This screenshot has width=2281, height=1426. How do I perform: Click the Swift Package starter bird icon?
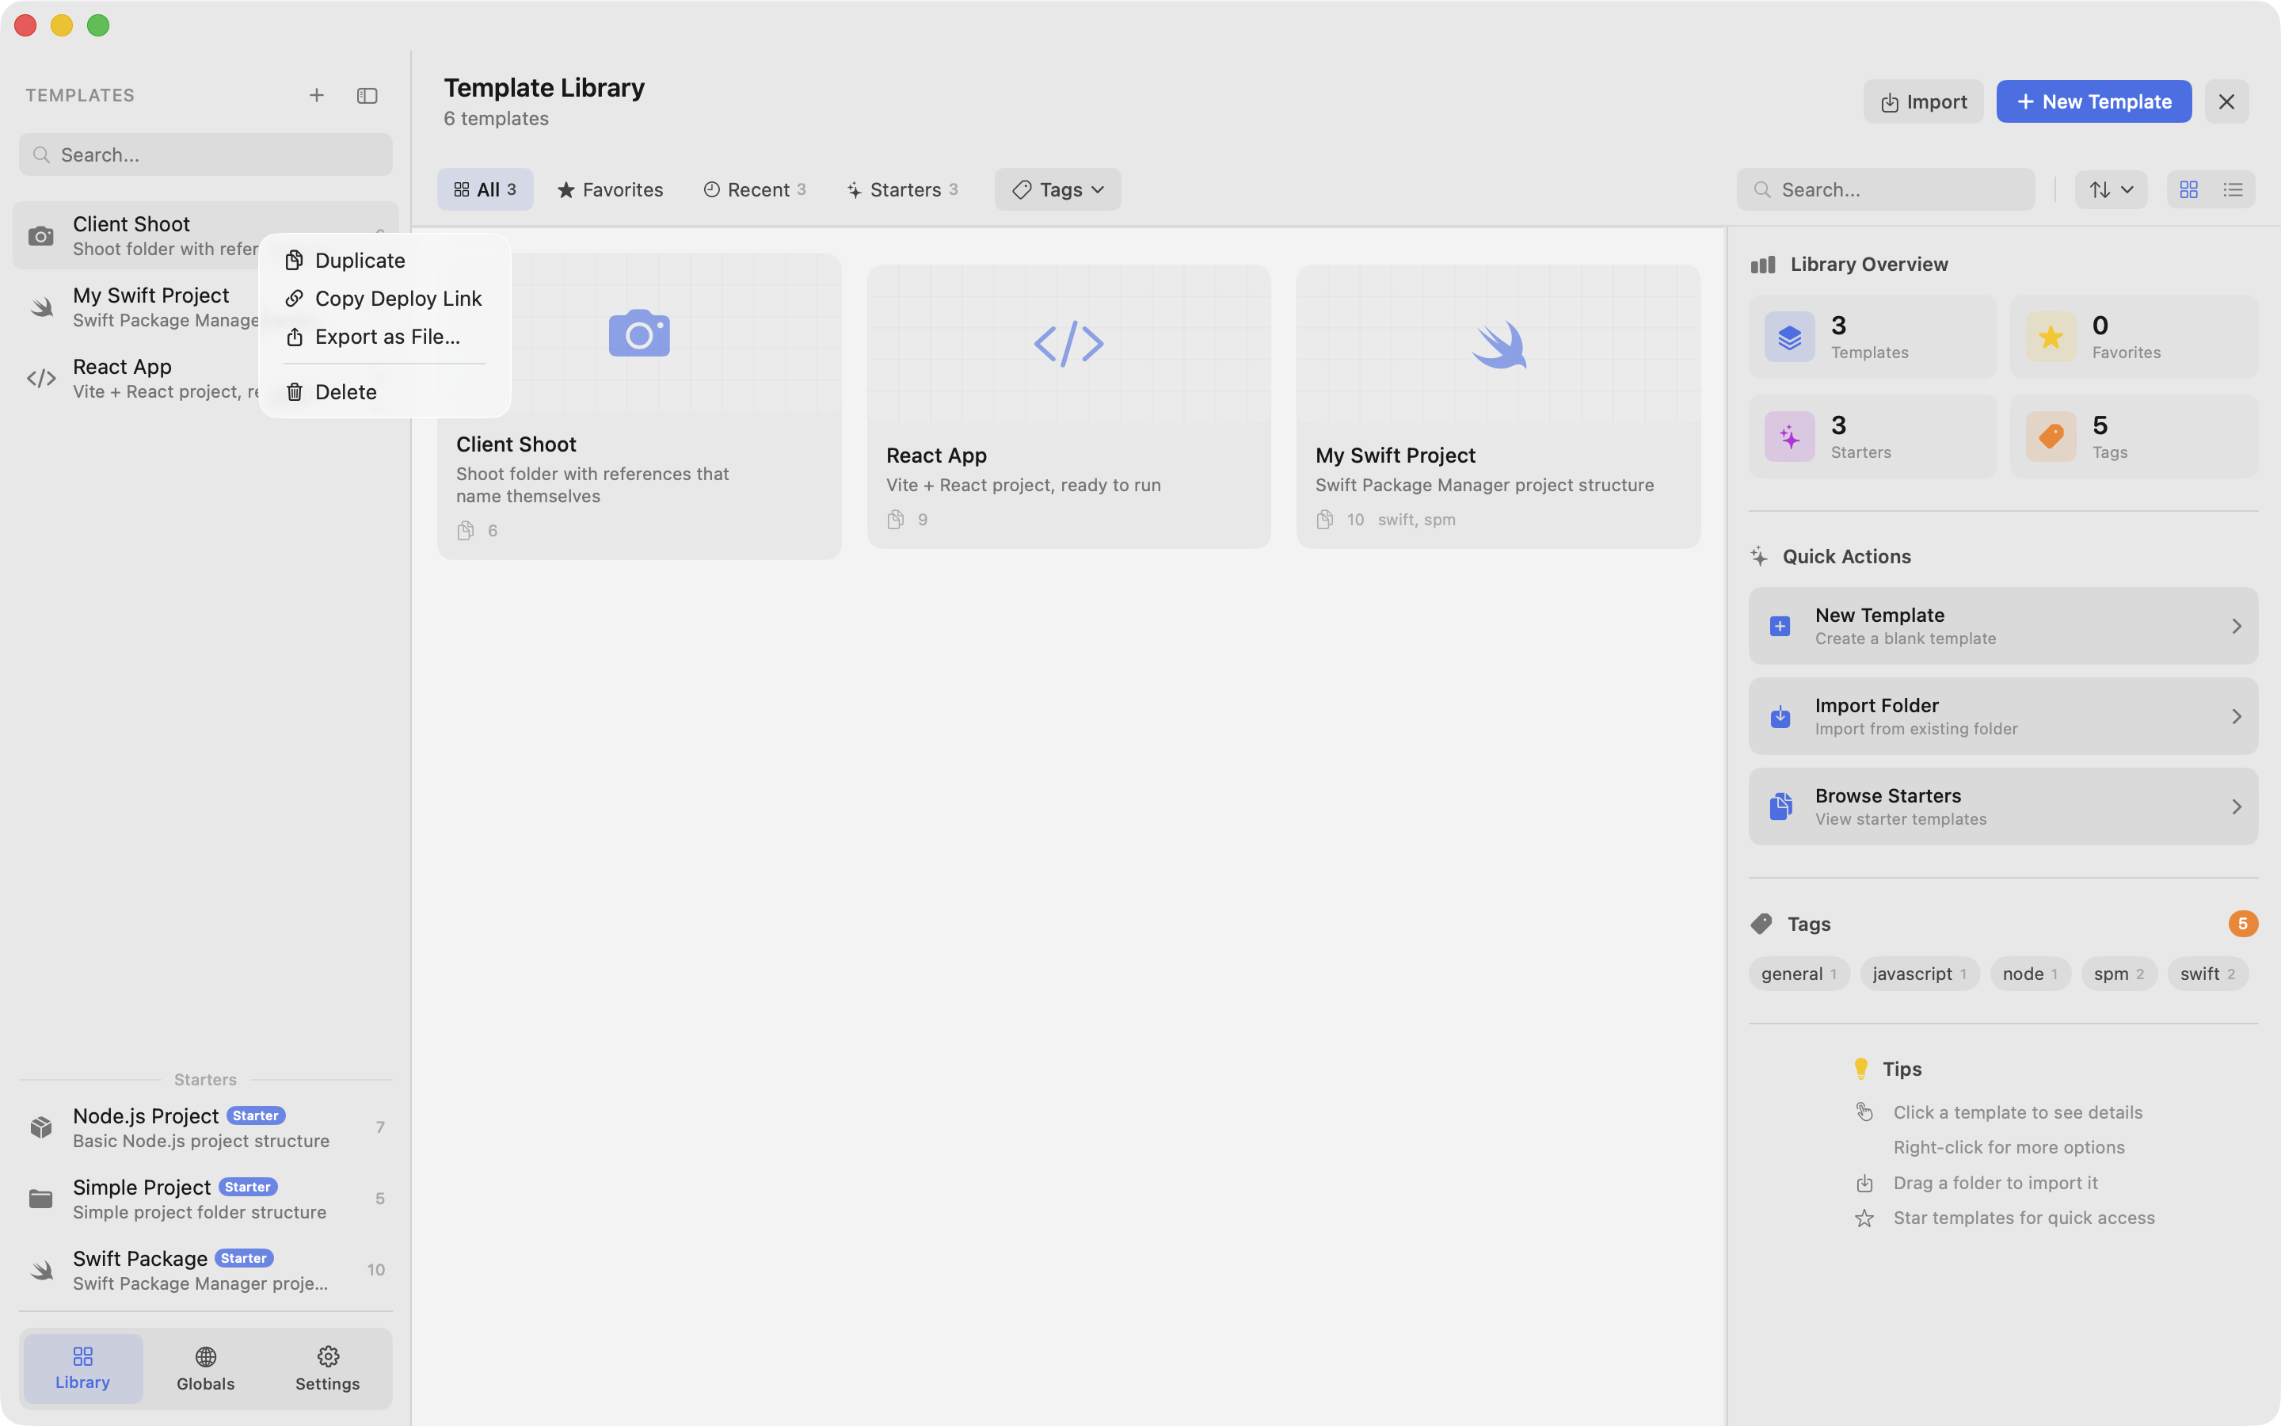coord(41,1271)
